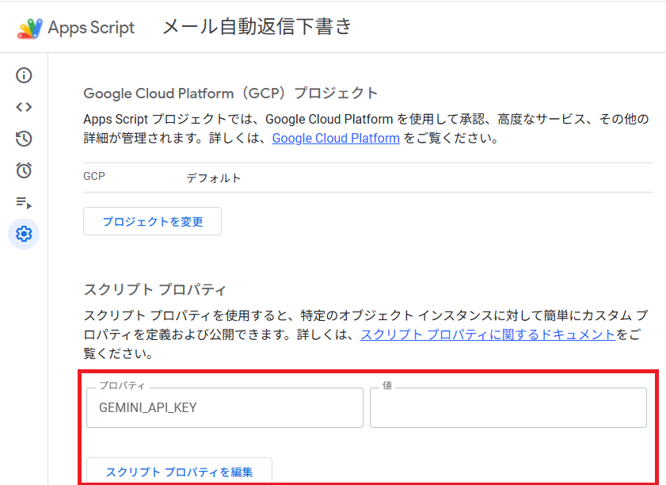Switch to the code editor
This screenshot has width=666, height=485.
pyautogui.click(x=24, y=107)
